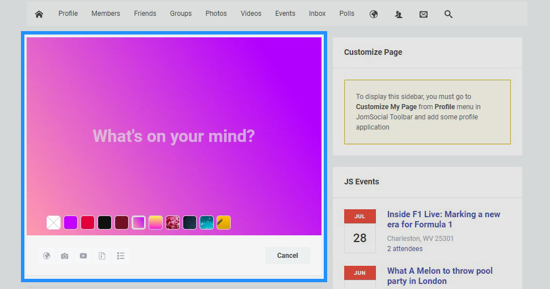Image resolution: width=550 pixels, height=289 pixels.
Task: Click the JUL 28 date badge
Action: (360, 231)
